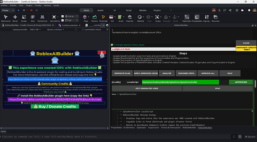The width and height of the screenshot is (257, 142).
Task: Toggle the Explorador panel
Action: tap(187, 18)
